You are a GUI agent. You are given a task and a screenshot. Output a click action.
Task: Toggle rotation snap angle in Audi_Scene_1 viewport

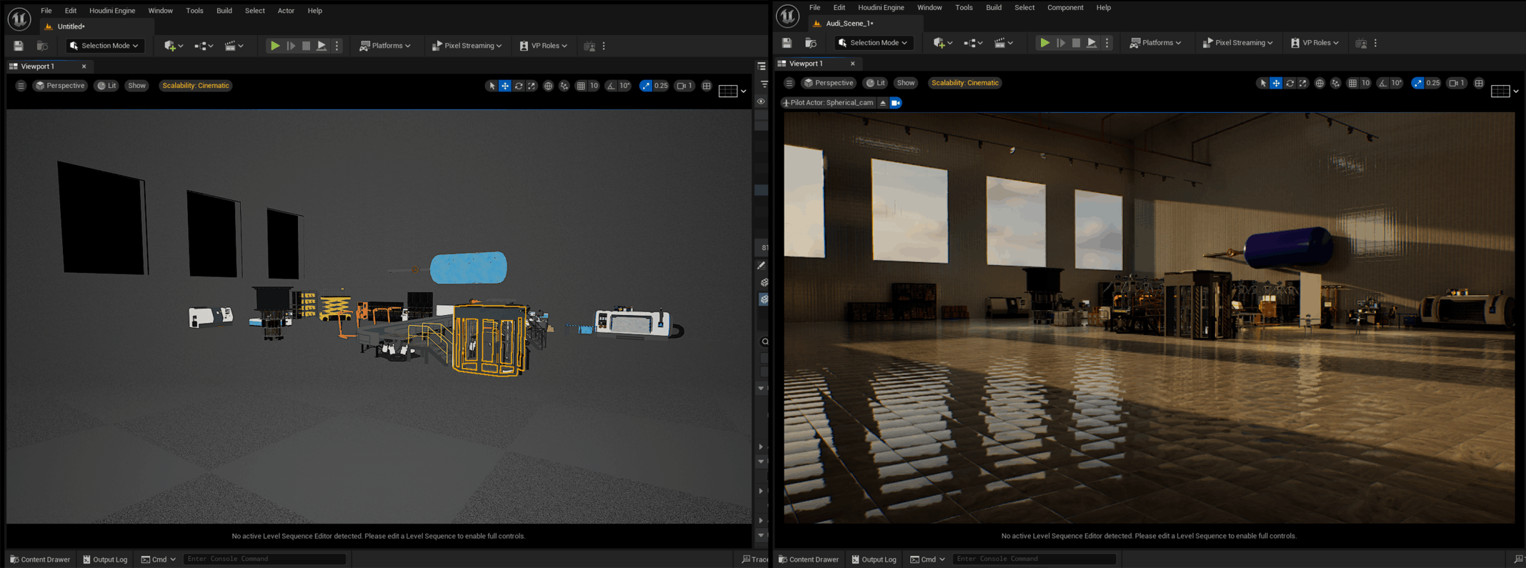[1382, 83]
